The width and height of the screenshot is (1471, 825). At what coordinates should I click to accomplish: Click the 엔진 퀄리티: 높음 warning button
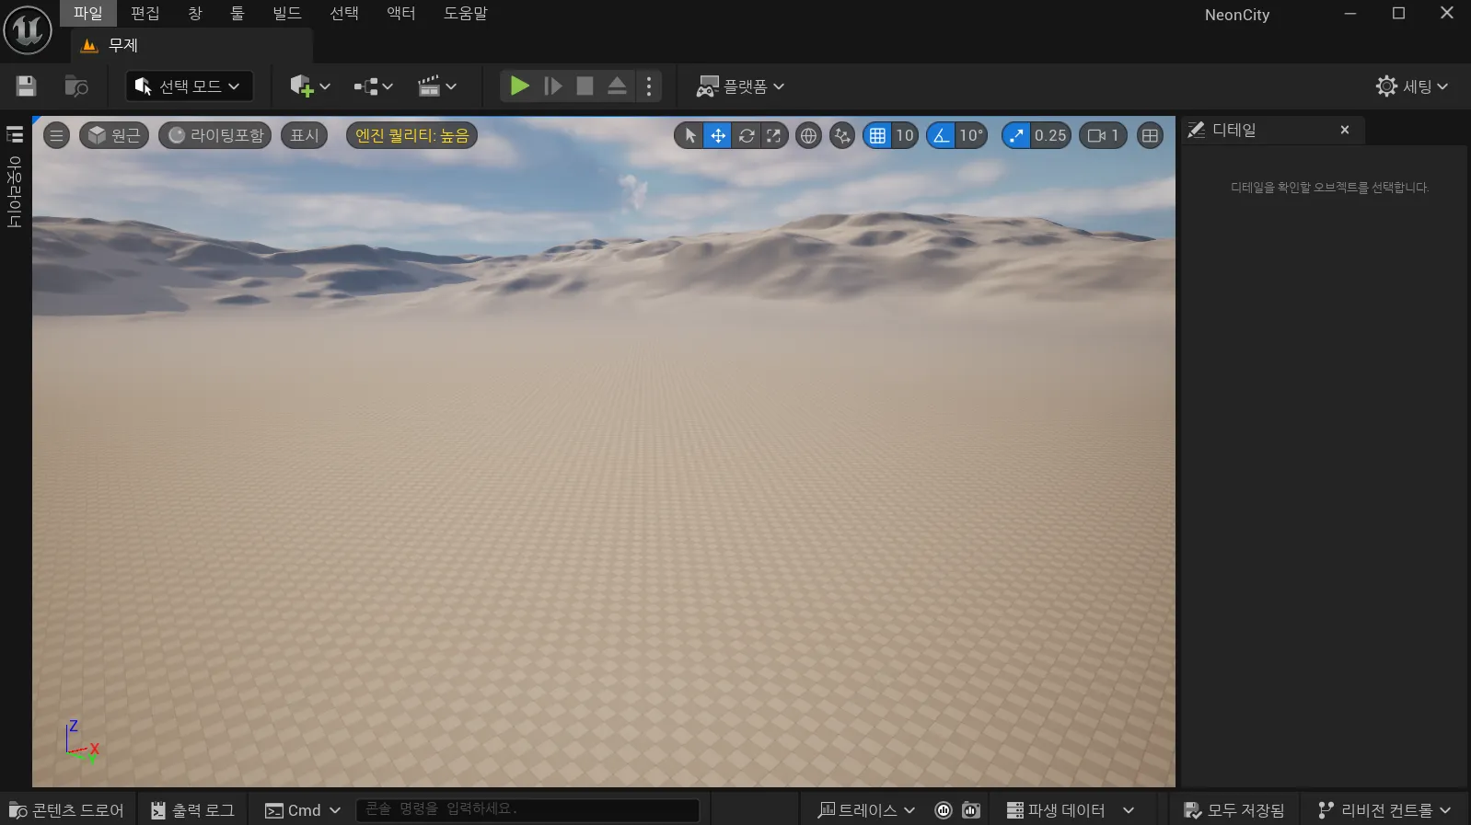411,135
